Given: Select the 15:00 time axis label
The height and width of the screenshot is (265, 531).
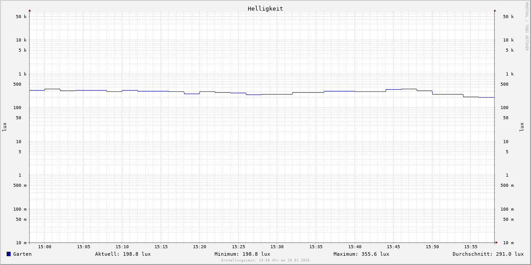Looking at the screenshot, I should point(45,247).
